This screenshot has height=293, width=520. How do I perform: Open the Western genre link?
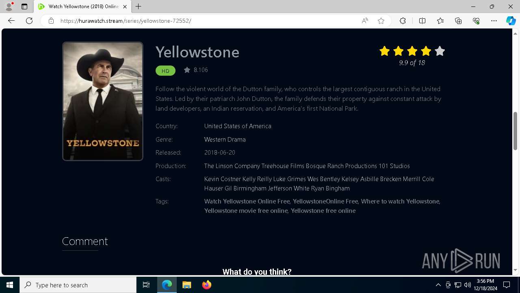click(x=215, y=140)
